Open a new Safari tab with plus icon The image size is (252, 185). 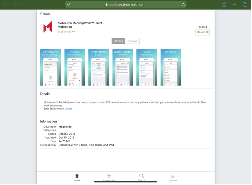click(x=234, y=5)
